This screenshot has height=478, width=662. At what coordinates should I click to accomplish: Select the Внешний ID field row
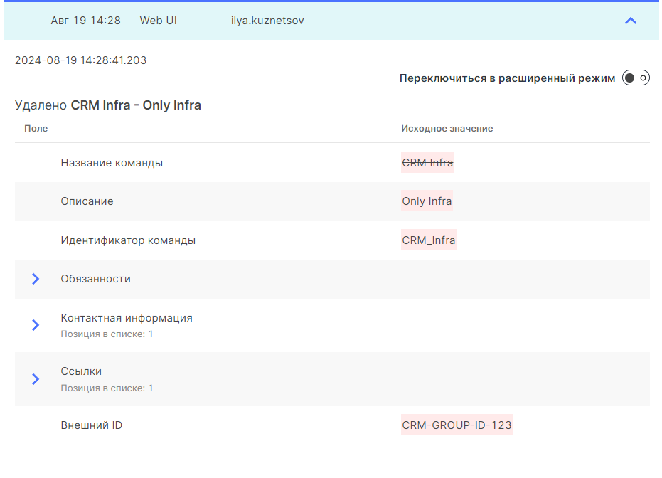[92, 425]
